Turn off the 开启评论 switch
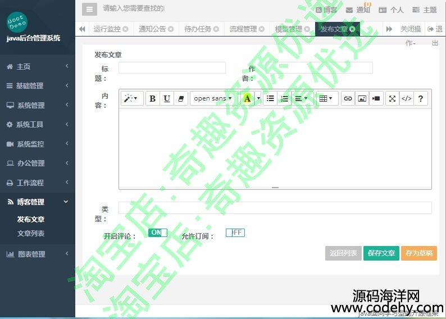 tap(158, 233)
